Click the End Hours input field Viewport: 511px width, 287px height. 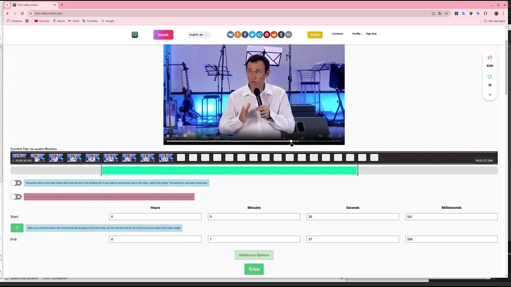[155, 239]
